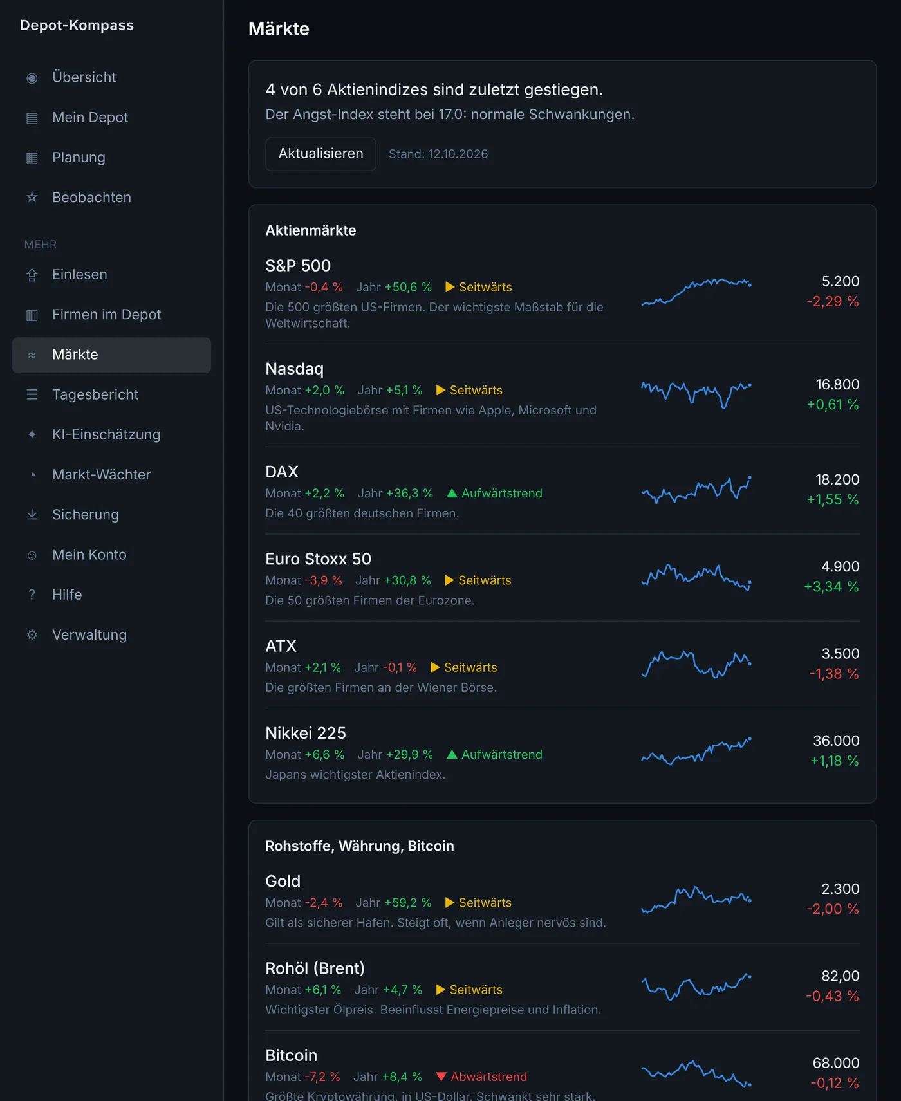Click the Mein Konto smiley icon
Image resolution: width=901 pixels, height=1101 pixels.
click(x=32, y=555)
